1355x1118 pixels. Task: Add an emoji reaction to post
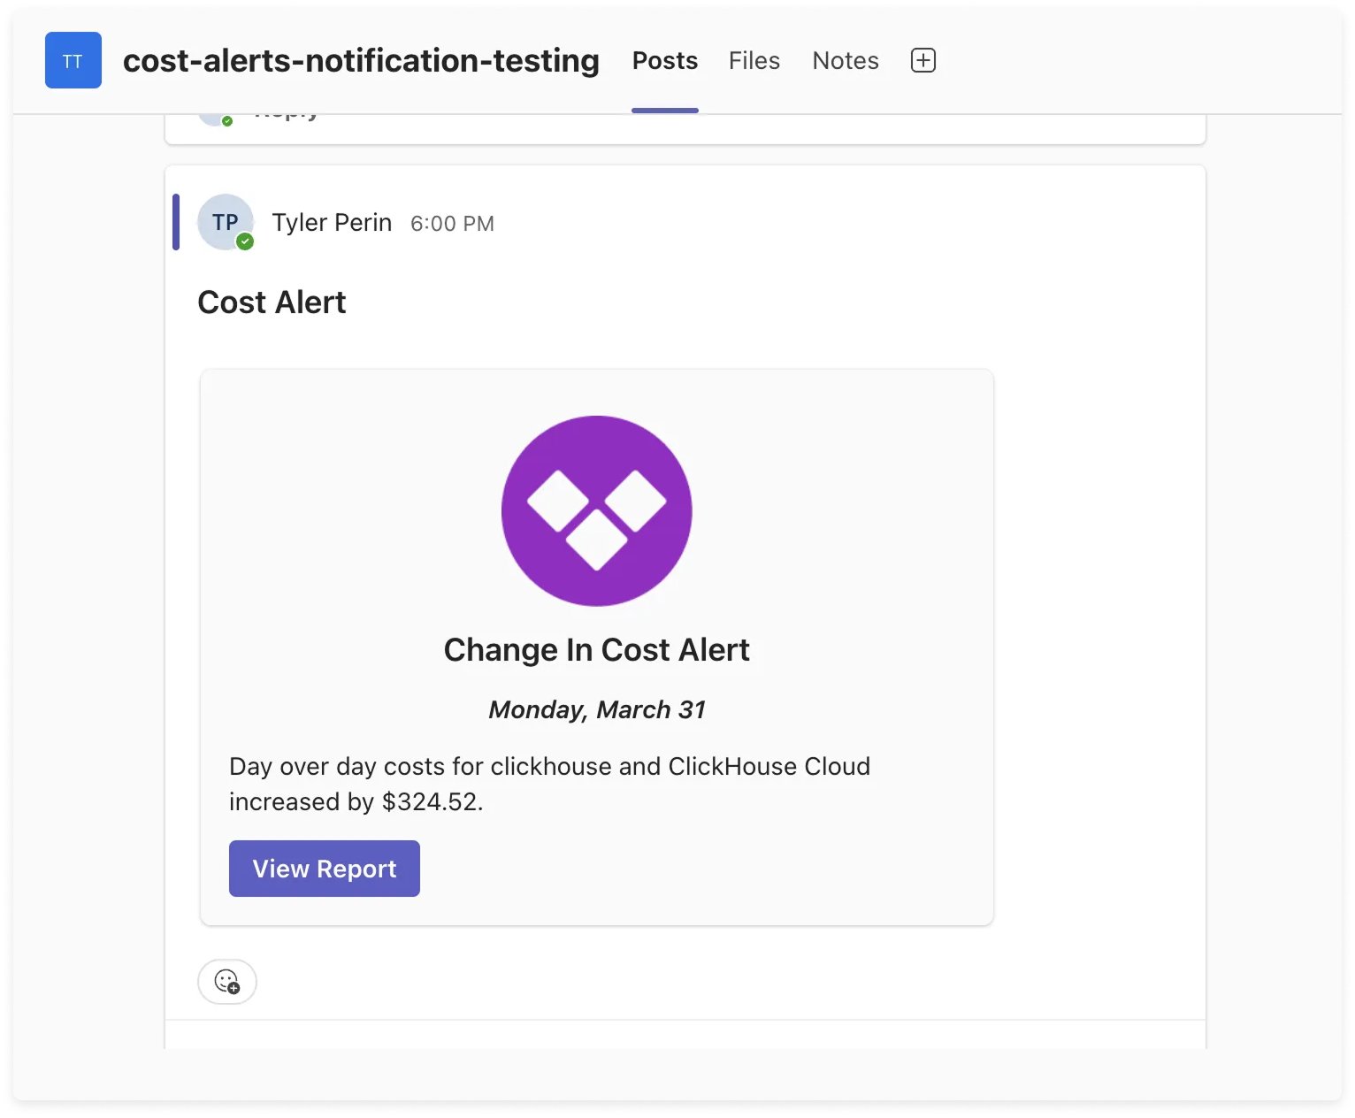coord(227,982)
